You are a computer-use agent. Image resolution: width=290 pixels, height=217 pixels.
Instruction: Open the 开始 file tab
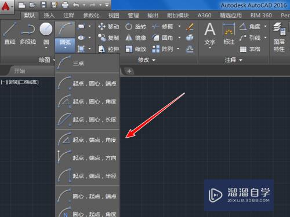(x=20, y=71)
